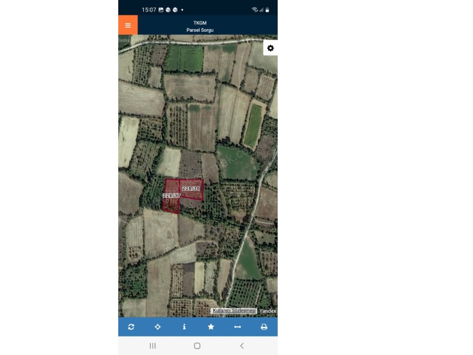Select the measure distance arrow icon
This screenshot has width=473, height=355.
(238, 327)
